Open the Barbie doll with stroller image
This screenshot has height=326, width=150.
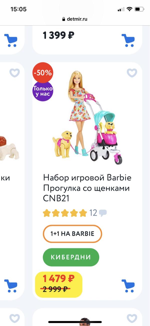point(87,117)
